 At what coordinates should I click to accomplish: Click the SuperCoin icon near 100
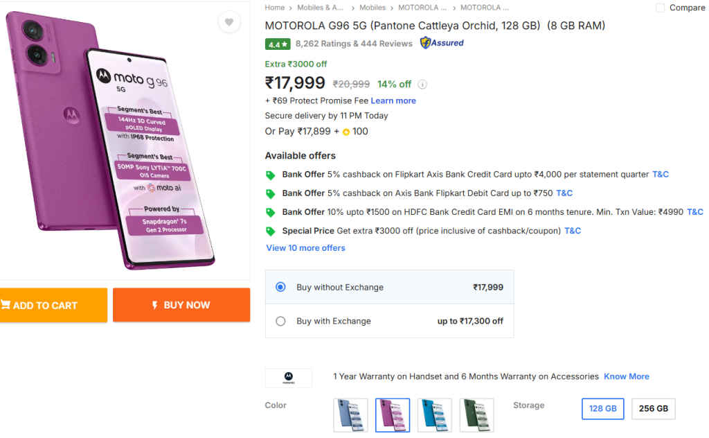tap(346, 132)
